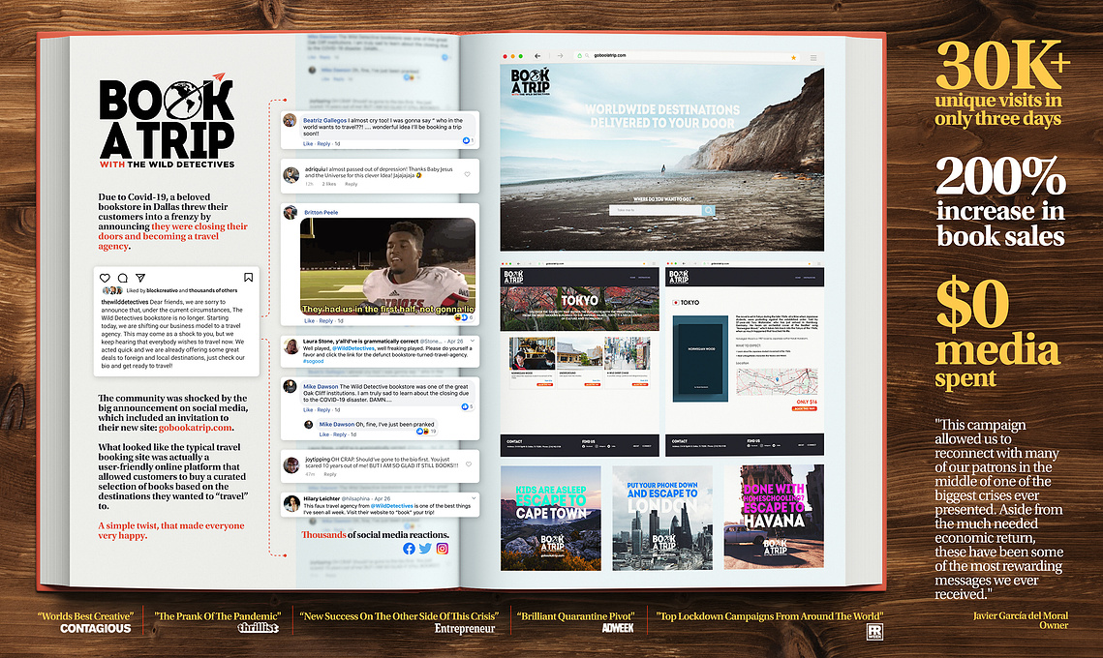Click the orange bookmark star in the address bar

pos(793,58)
